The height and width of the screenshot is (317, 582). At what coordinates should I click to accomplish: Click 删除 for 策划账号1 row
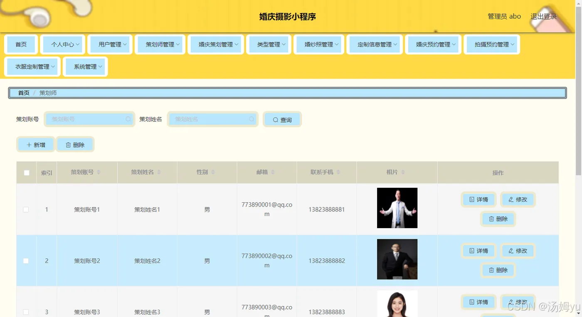point(498,219)
